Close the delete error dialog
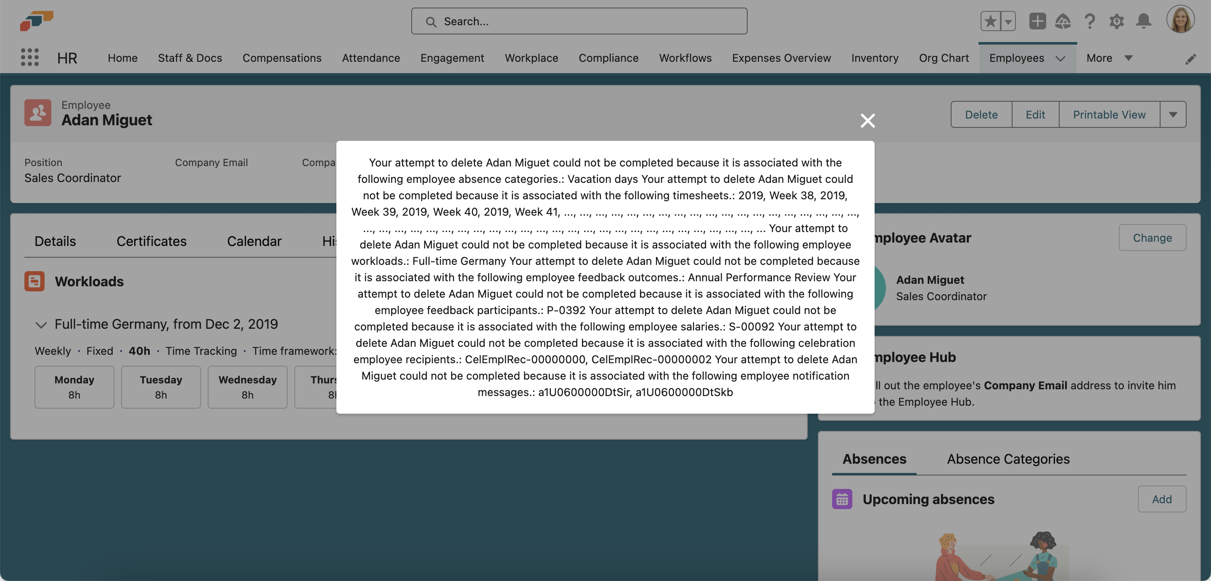Viewport: 1211px width, 581px height. [867, 121]
